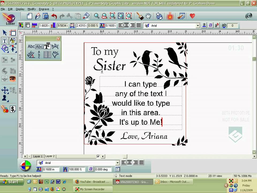This screenshot has height=193, width=257.
Task: Click the Paste format brush icon in the top toolbar
Action: [x=86, y=16]
